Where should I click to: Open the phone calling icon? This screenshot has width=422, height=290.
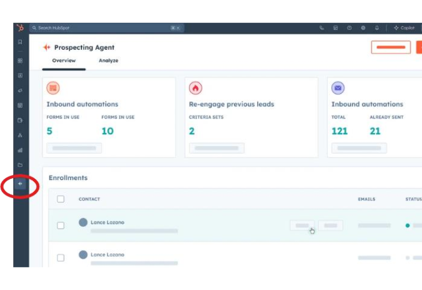322,28
